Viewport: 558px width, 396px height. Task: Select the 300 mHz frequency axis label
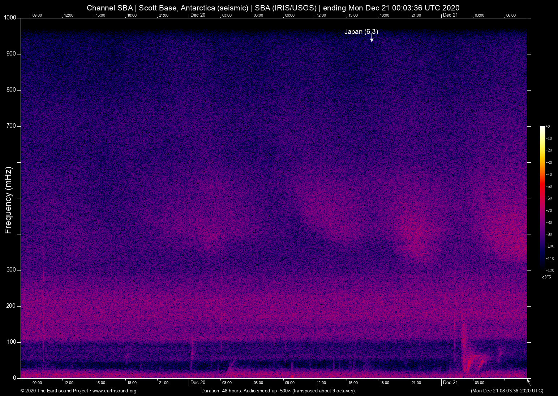point(11,270)
